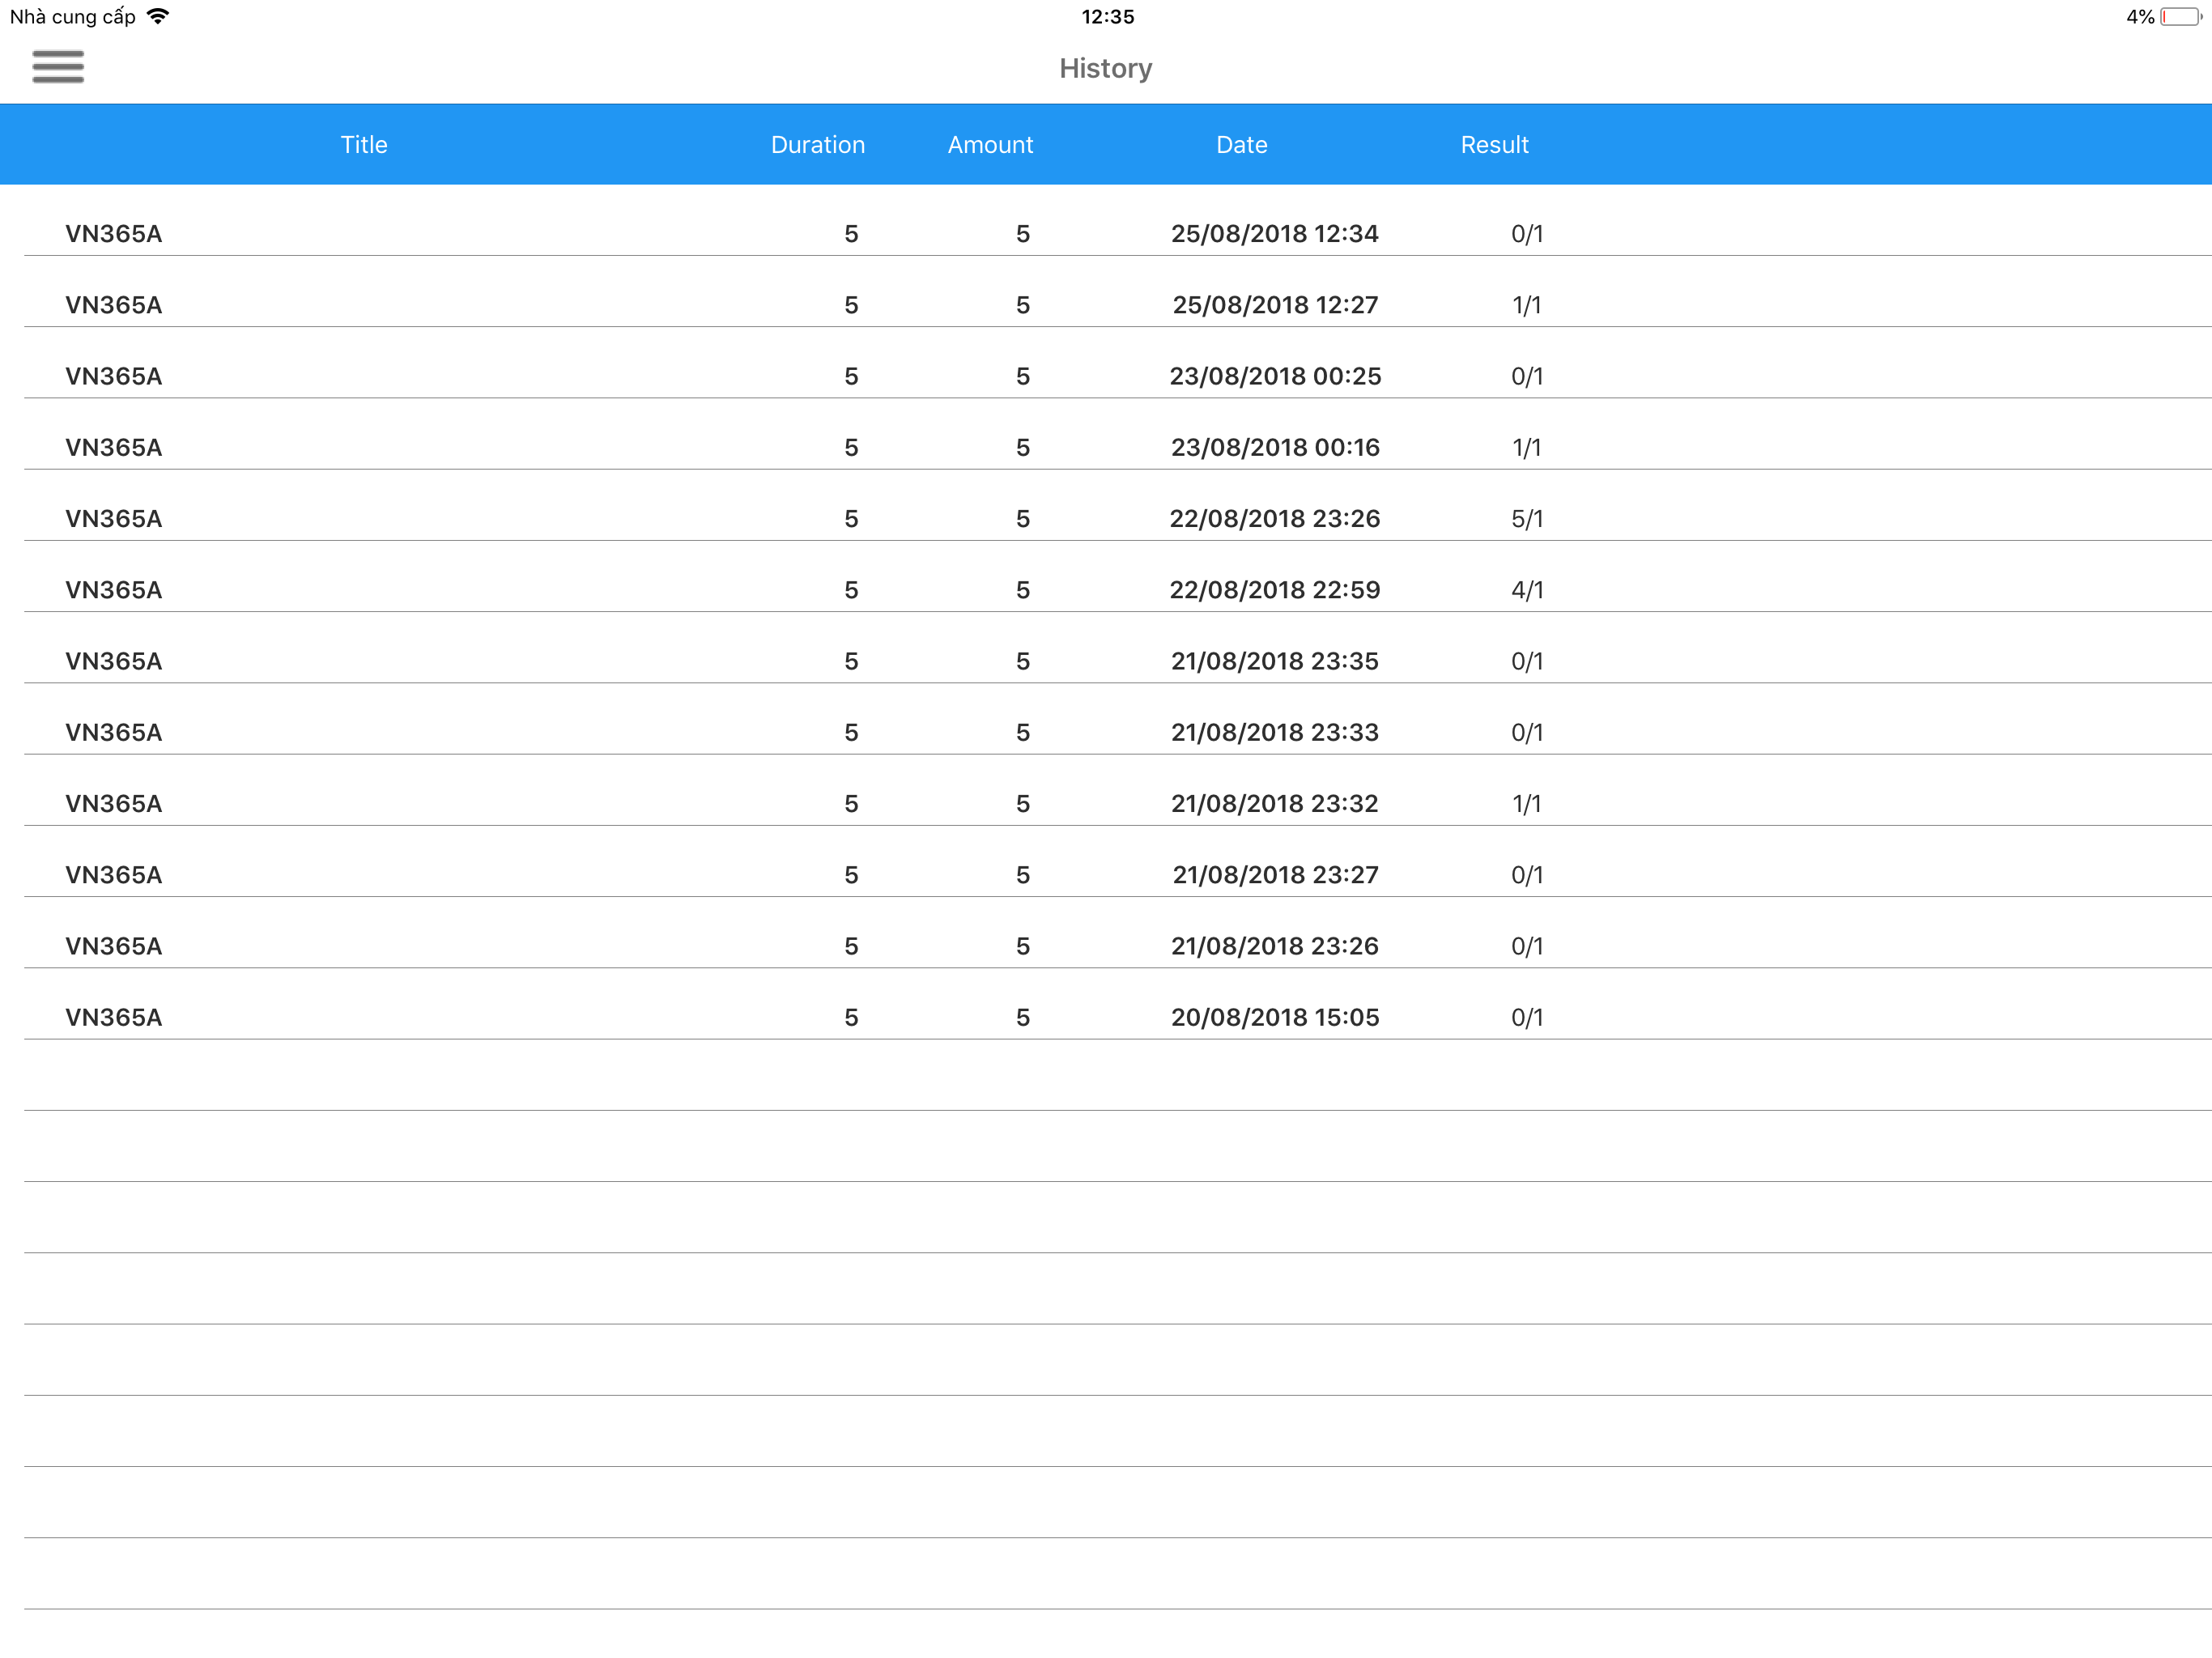
Task: Click the Duration column header
Action: pyautogui.click(x=818, y=145)
